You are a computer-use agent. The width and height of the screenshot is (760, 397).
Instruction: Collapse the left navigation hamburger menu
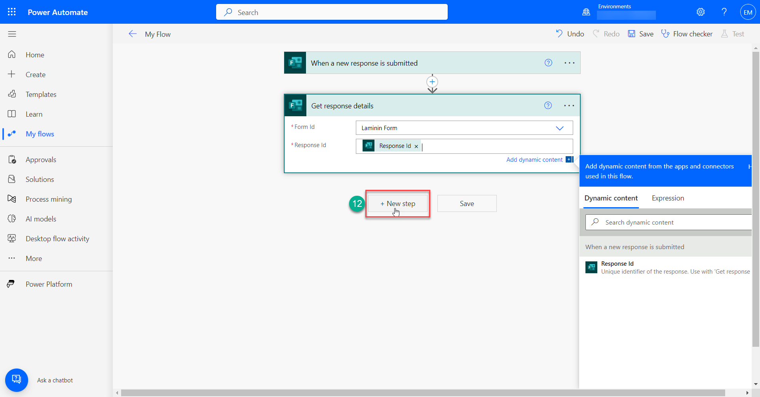(12, 34)
